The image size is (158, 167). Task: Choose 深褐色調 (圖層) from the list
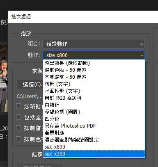(94, 112)
